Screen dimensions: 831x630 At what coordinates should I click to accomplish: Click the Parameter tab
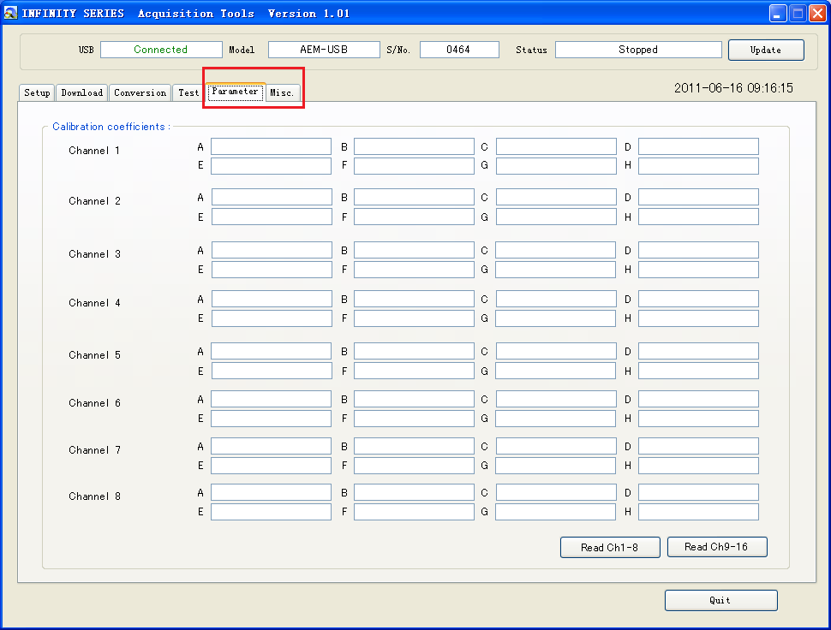point(235,92)
